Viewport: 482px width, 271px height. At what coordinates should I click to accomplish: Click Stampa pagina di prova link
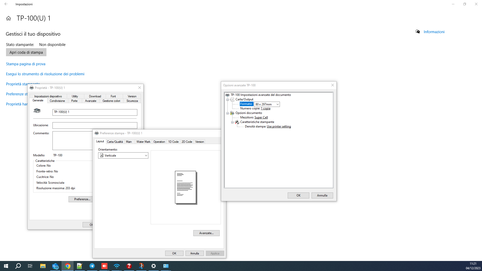click(x=26, y=64)
